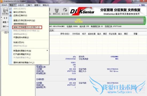This screenshot has width=147, height=96.
Task: Go to next disk with right arrow
Action: point(7,18)
